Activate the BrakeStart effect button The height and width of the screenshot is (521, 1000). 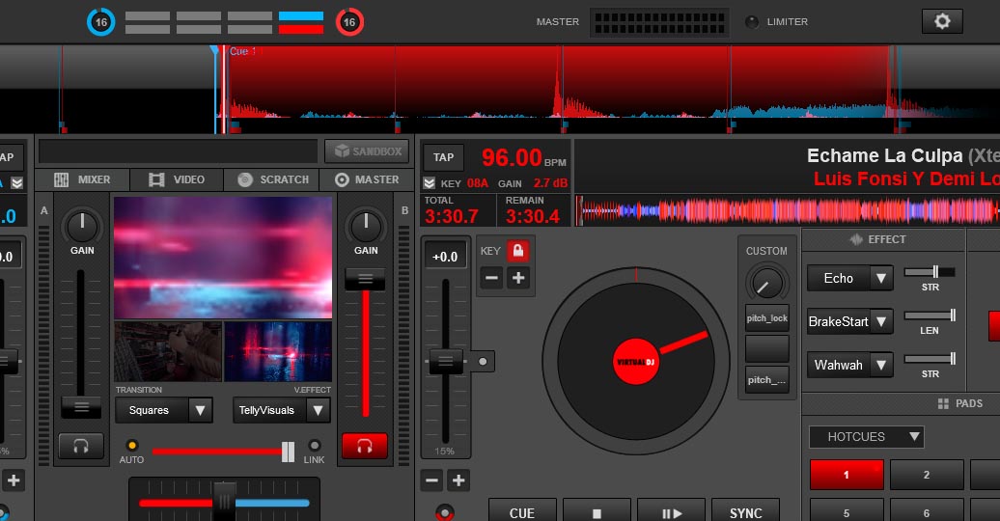coord(838,321)
